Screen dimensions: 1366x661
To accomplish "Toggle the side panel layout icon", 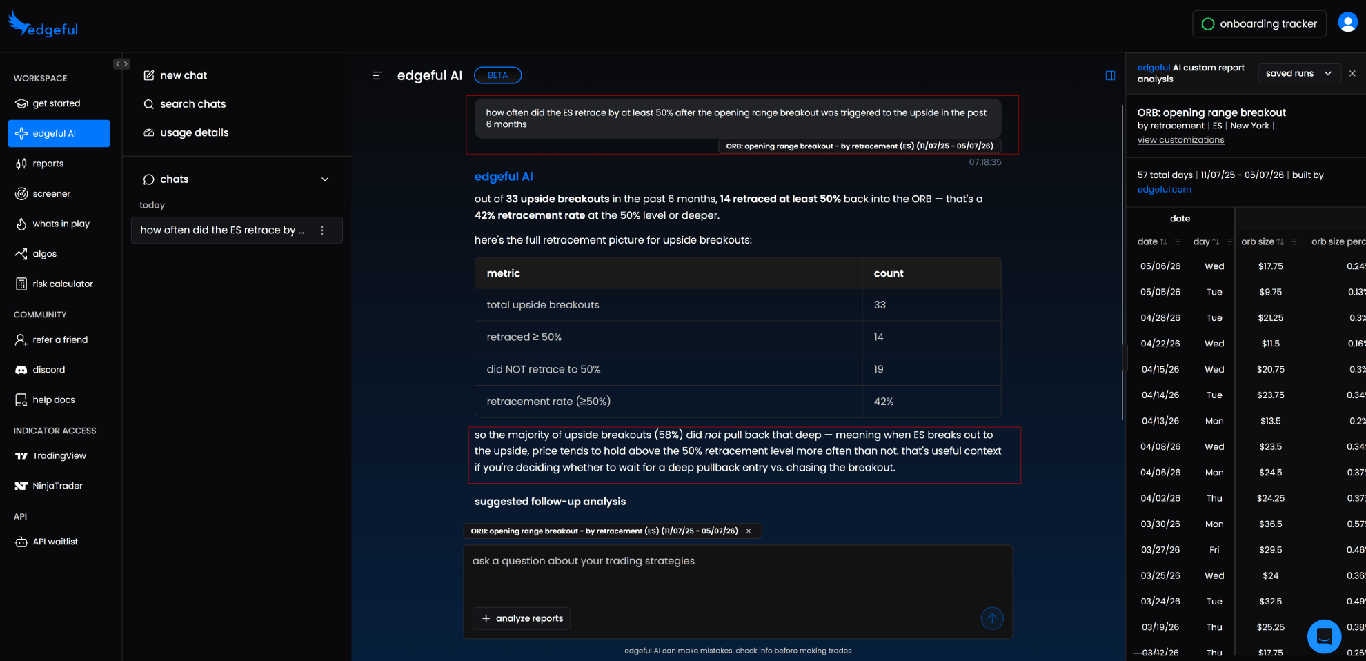I will 1110,75.
